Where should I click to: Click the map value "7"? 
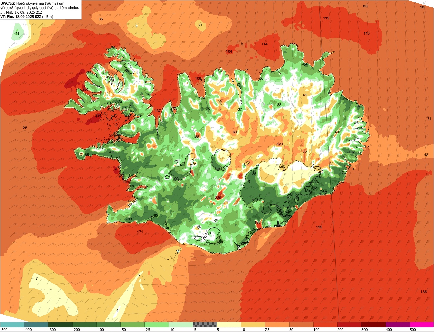click(37, 278)
